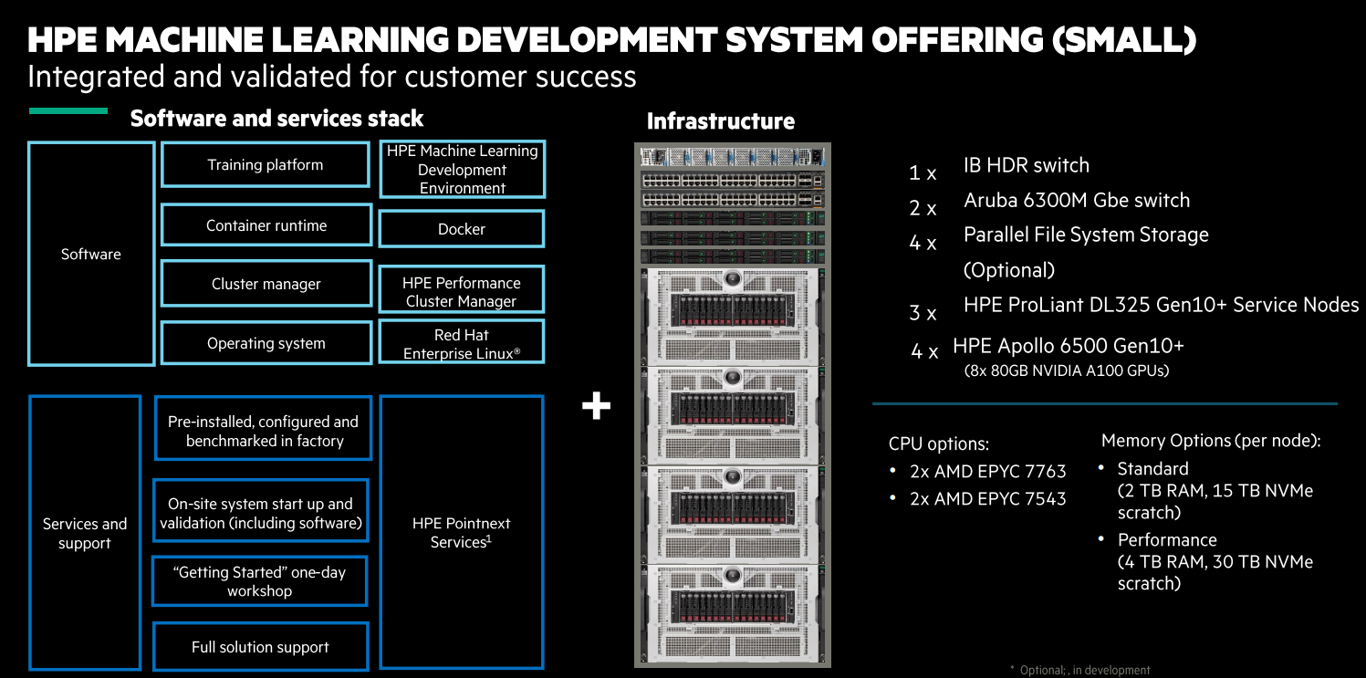Choose the Standard memory option bullet
The height and width of the screenshot is (678, 1366).
tap(1153, 468)
